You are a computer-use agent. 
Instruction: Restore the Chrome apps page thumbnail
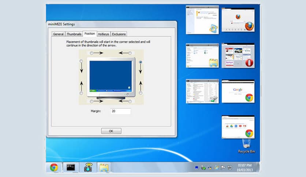pos(238,127)
